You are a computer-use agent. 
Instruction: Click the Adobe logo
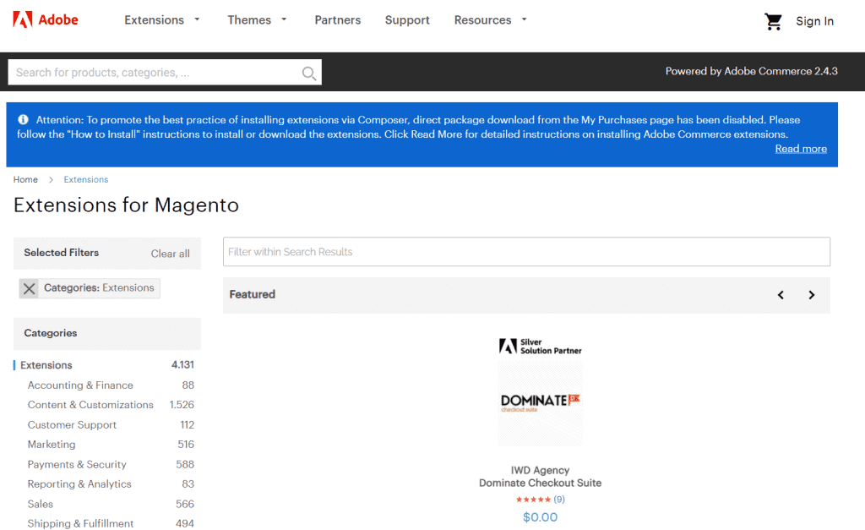tap(46, 20)
